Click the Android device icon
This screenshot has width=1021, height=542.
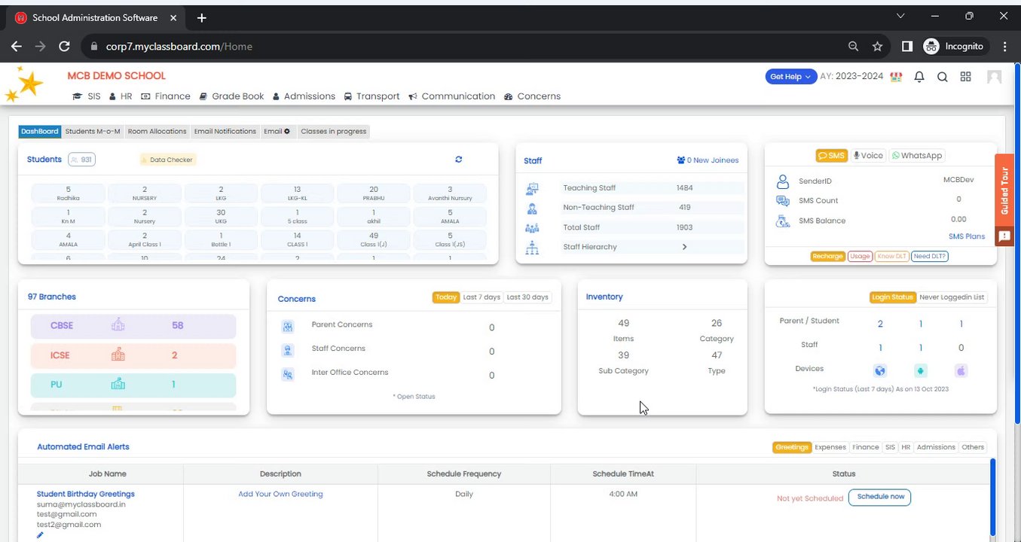pyautogui.click(x=920, y=370)
